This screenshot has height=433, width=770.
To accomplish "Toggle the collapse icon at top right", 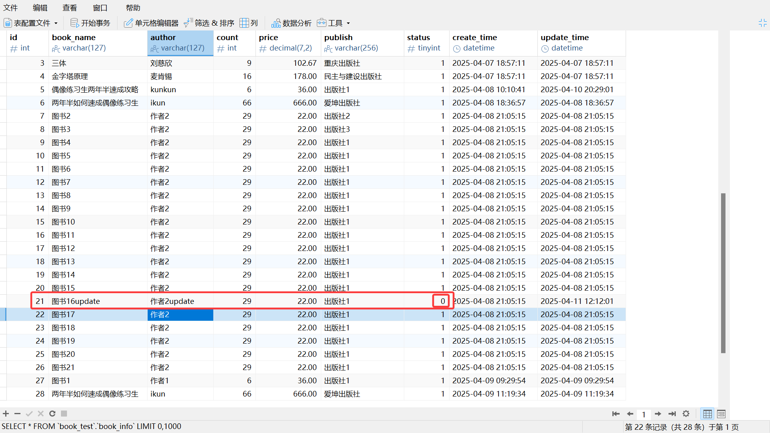I will pyautogui.click(x=762, y=23).
